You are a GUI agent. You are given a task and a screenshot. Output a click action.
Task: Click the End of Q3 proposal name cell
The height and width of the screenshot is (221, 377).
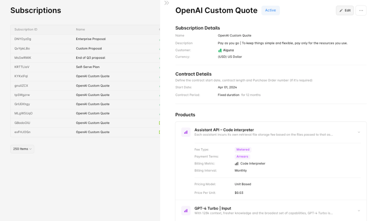90,58
